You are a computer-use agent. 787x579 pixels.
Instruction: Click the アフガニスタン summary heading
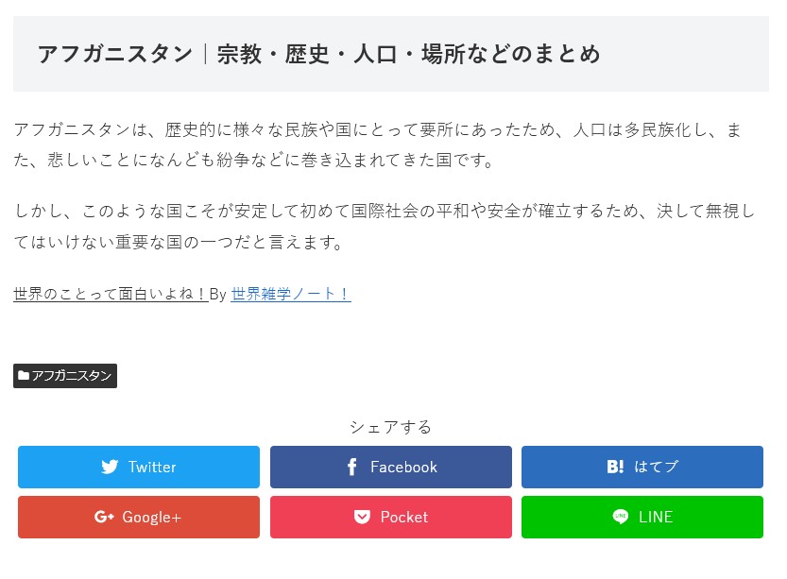(x=319, y=54)
